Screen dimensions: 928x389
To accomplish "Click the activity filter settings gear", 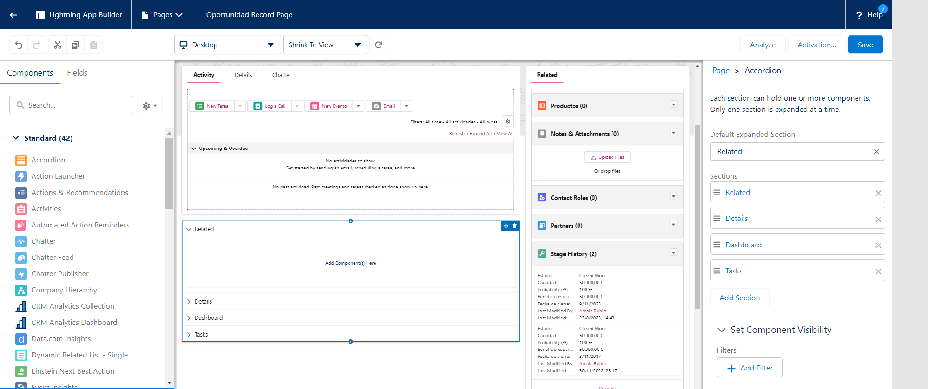I will [508, 121].
